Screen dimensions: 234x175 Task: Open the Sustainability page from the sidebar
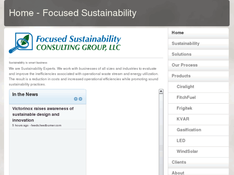pyautogui.click(x=185, y=44)
